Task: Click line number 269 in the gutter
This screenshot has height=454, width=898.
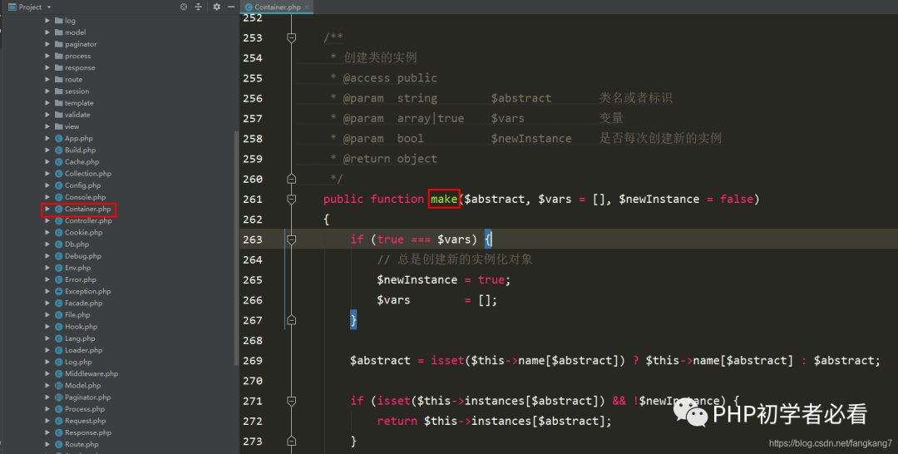Action: click(x=252, y=360)
